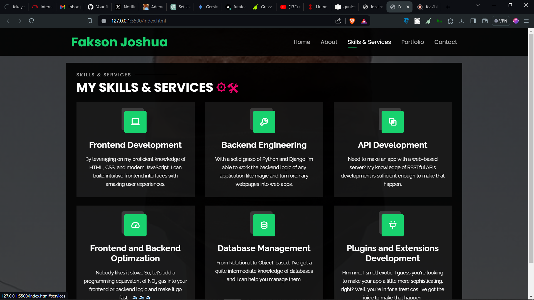Switch to the YouTube (132) tab

pyautogui.click(x=290, y=7)
